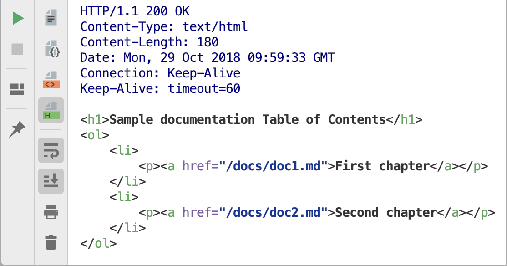Pin the tab with pushpin icon

point(17,129)
